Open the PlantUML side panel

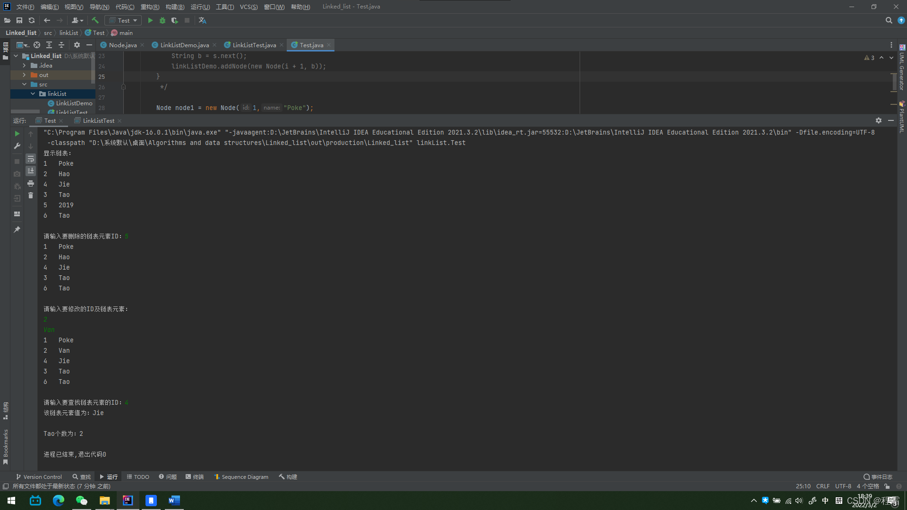pos(902,116)
